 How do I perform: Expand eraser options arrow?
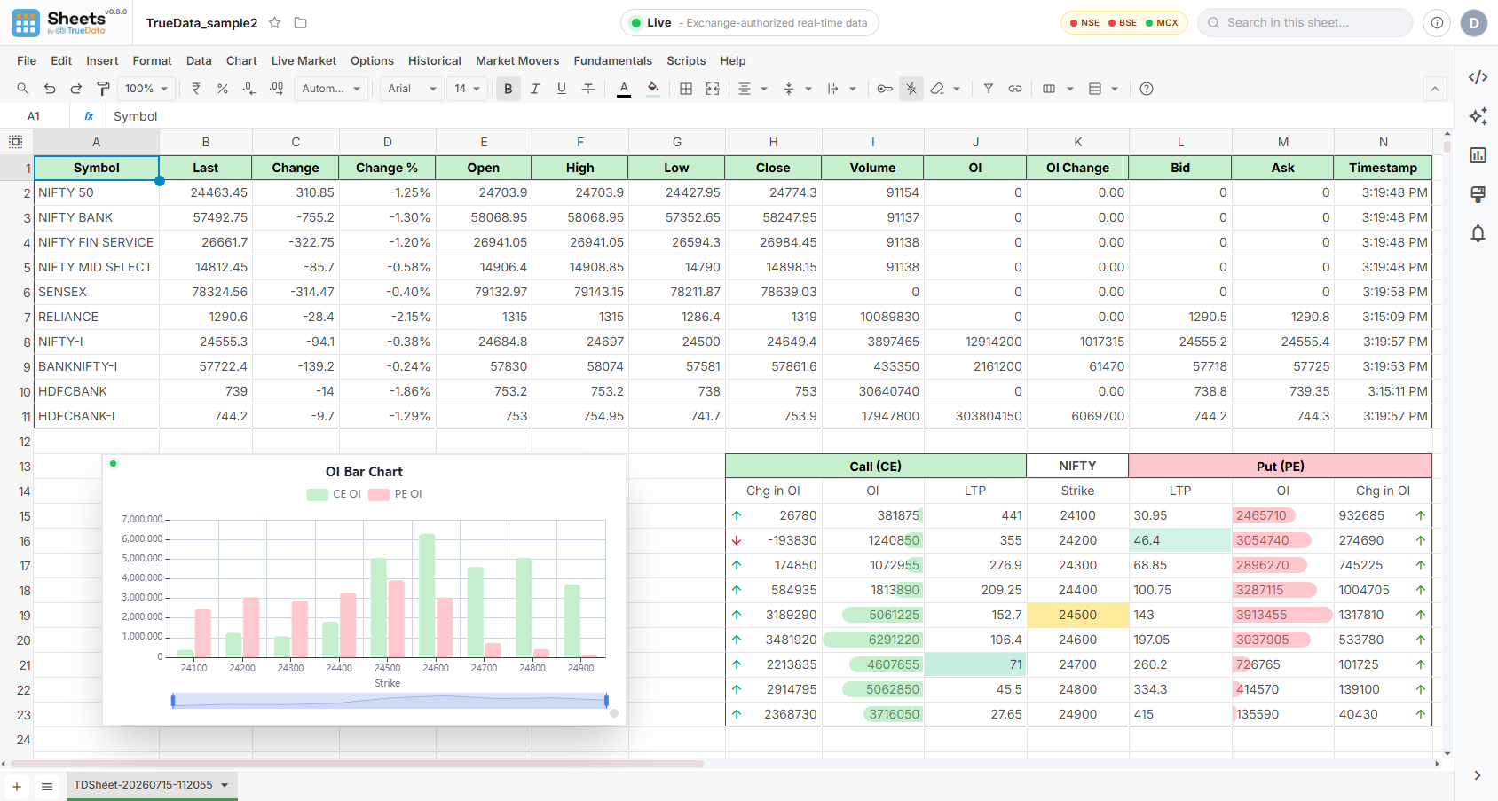coord(957,89)
